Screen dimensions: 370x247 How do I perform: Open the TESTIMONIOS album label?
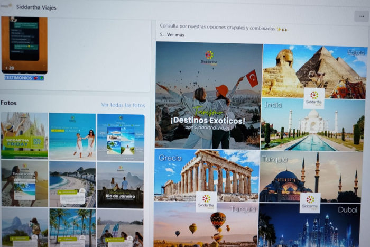tap(24, 78)
